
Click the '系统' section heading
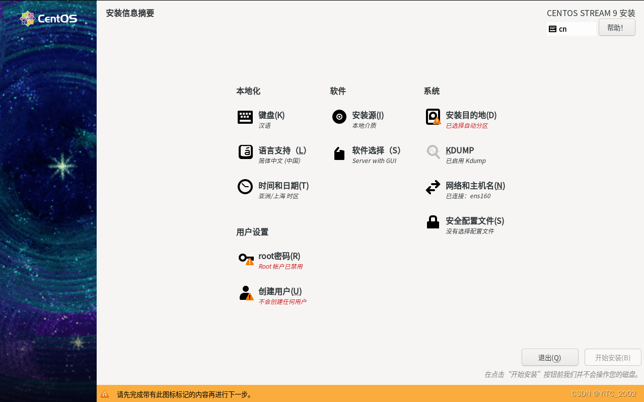(x=432, y=91)
